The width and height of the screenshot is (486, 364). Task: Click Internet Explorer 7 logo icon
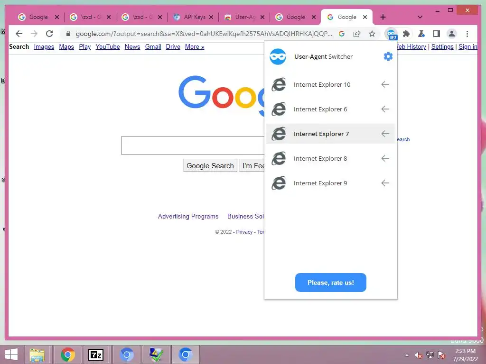pos(279,134)
